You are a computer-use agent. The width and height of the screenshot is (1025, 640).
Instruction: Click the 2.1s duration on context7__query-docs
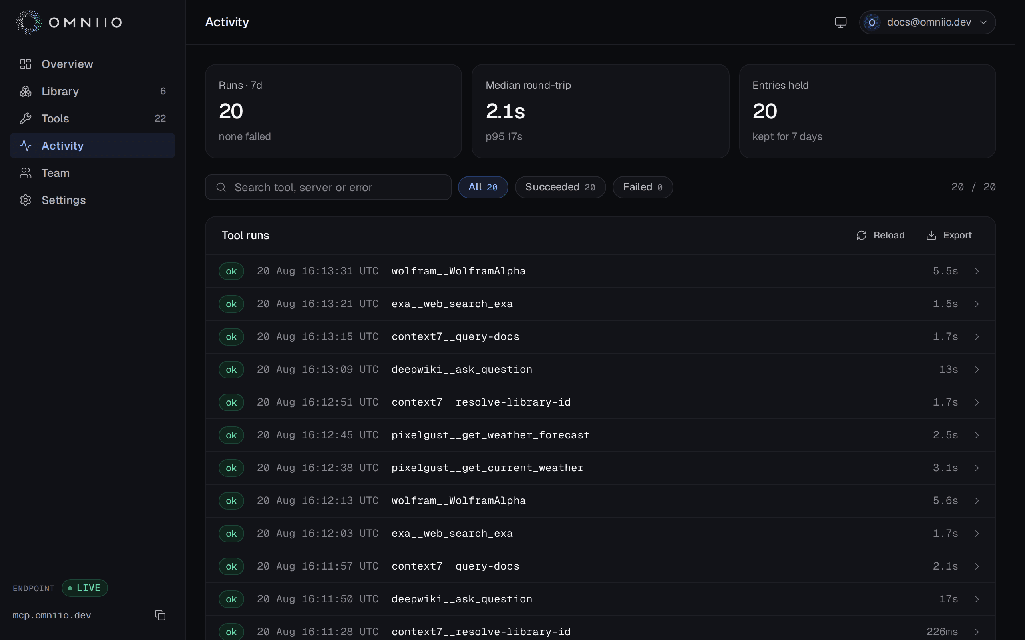[945, 566]
